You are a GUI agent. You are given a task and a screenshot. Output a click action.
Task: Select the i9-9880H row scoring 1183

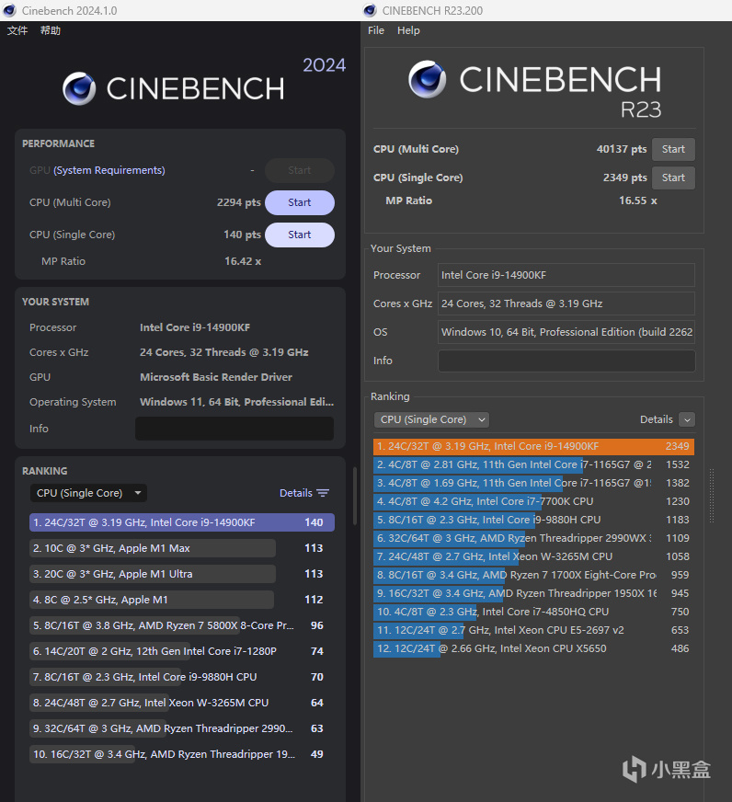(533, 521)
